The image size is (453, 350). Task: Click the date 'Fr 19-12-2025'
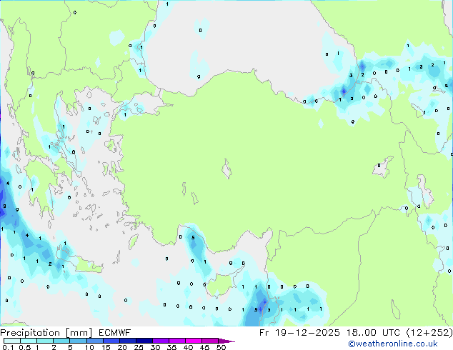[x=299, y=333]
